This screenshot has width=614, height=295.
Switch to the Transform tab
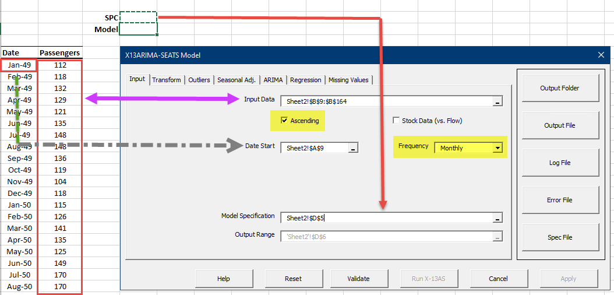[x=167, y=80]
